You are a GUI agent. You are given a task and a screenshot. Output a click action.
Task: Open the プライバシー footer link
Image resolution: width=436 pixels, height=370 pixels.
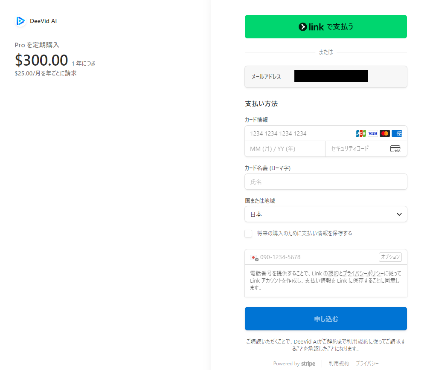click(x=367, y=364)
